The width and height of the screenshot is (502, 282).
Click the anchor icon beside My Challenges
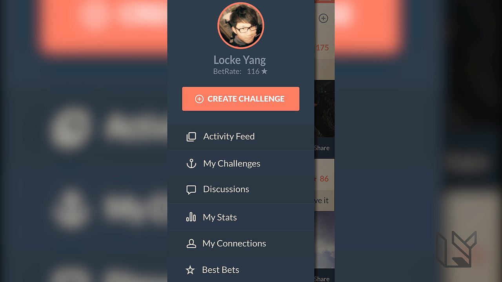(191, 164)
